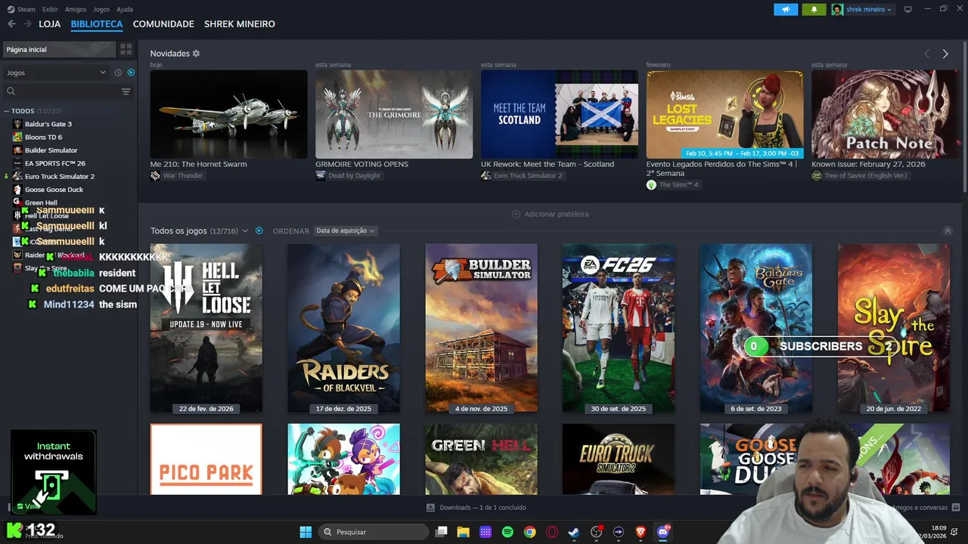The height and width of the screenshot is (544, 968).
Task: Select Builder Simulator in sidebar list
Action: coord(51,150)
